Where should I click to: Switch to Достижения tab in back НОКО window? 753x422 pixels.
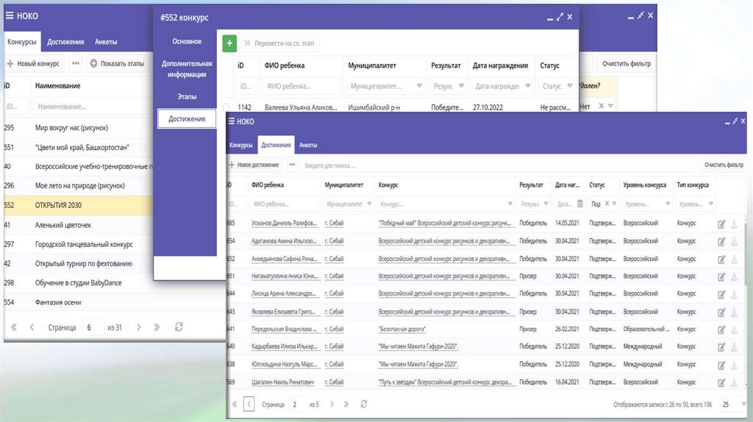pos(65,42)
